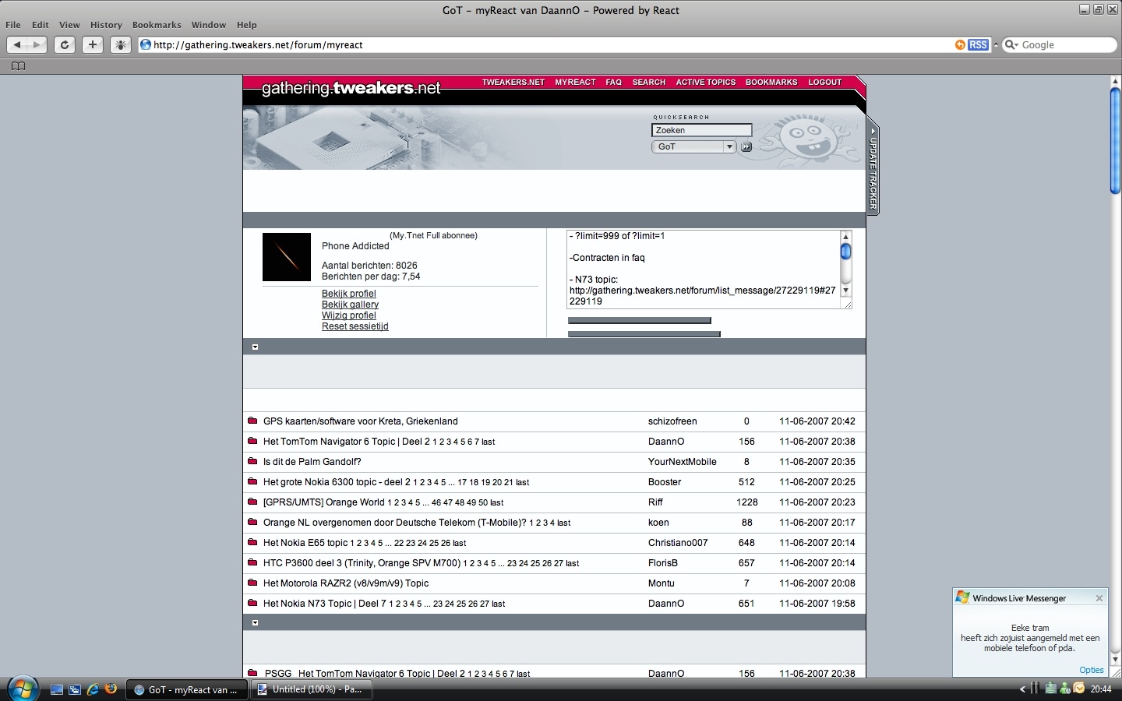The height and width of the screenshot is (701, 1122).
Task: Open the Windows Start menu orb
Action: [22, 689]
